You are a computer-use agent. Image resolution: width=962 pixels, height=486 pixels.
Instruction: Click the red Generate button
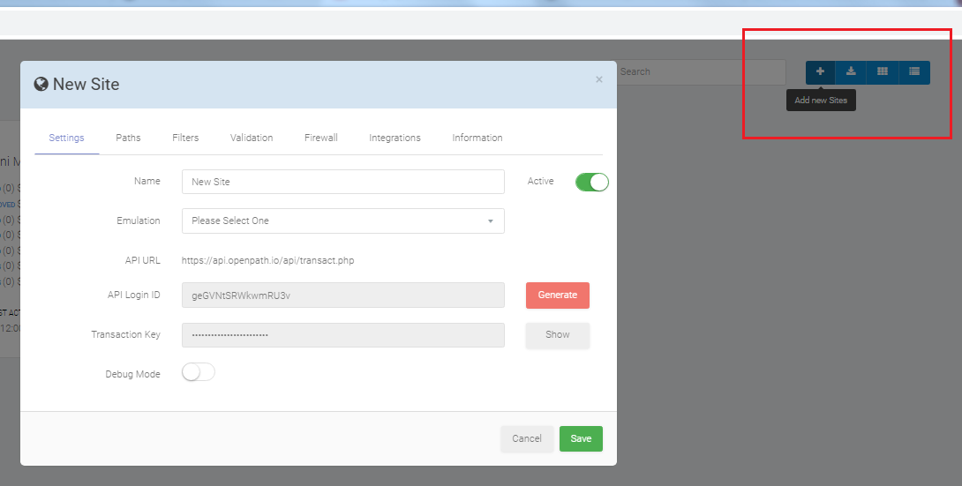[x=558, y=295]
